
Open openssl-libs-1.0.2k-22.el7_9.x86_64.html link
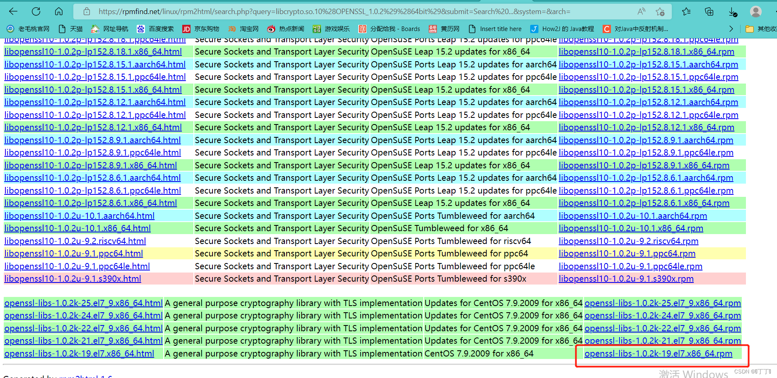click(84, 328)
